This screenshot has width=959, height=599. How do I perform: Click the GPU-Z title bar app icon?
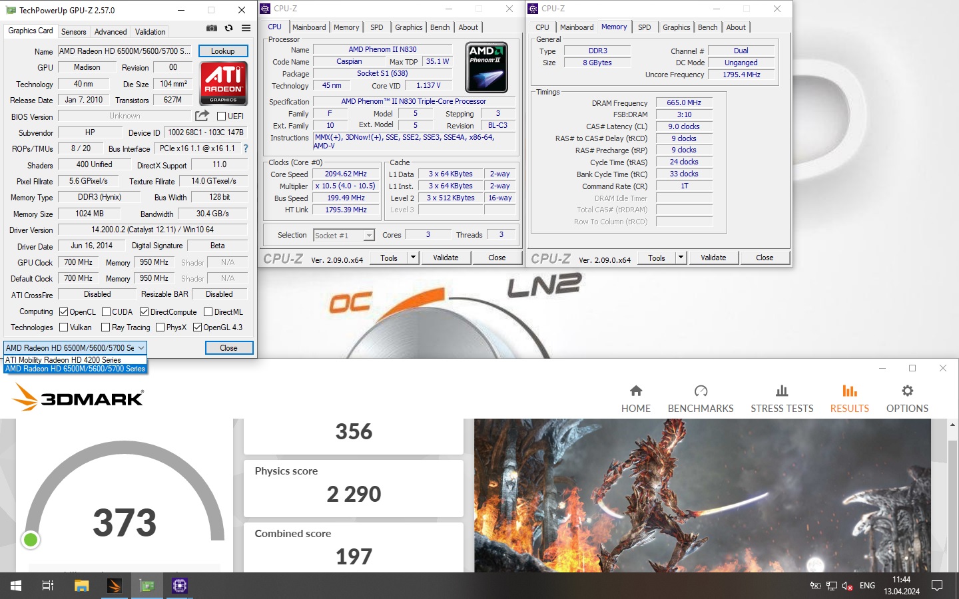pos(11,10)
